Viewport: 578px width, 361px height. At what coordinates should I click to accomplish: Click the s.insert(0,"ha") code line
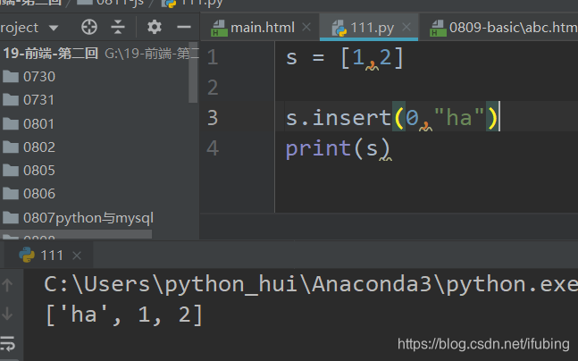click(392, 118)
